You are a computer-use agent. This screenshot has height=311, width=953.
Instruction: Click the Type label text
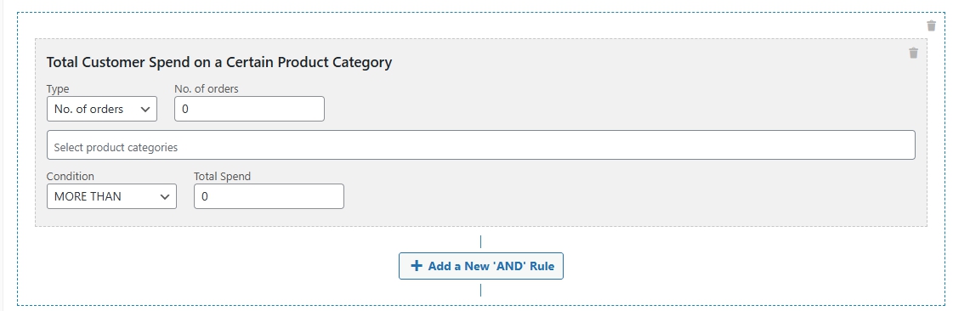(x=58, y=88)
